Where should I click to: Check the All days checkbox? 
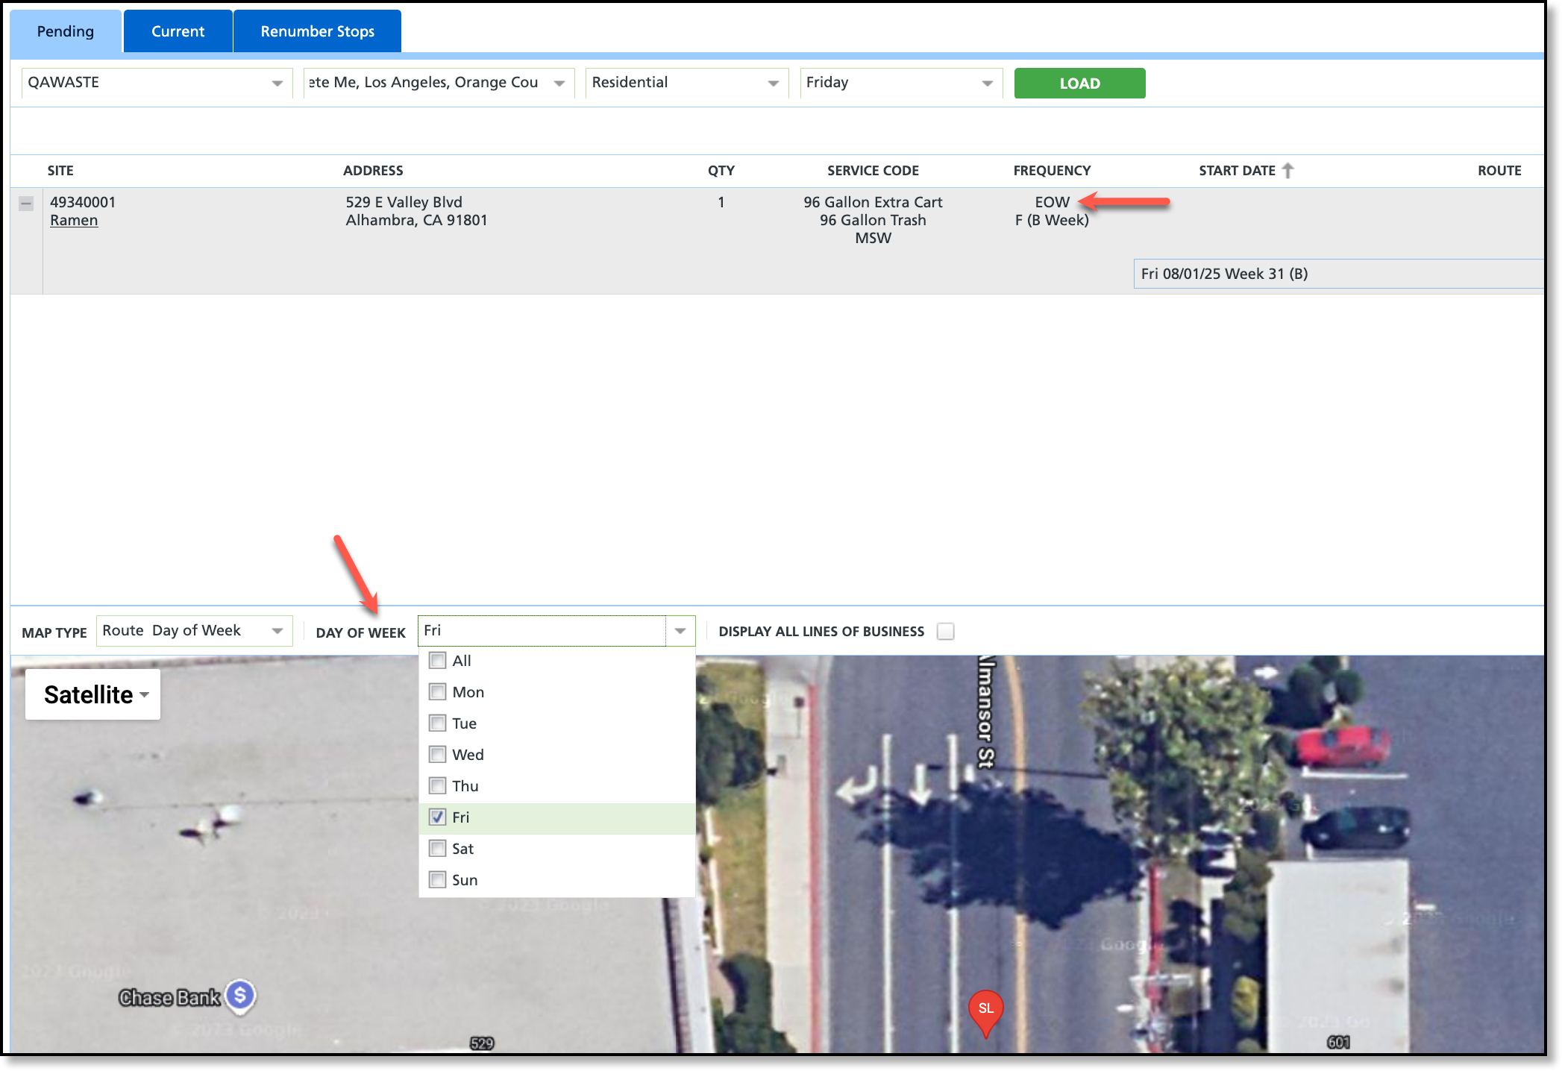click(438, 661)
